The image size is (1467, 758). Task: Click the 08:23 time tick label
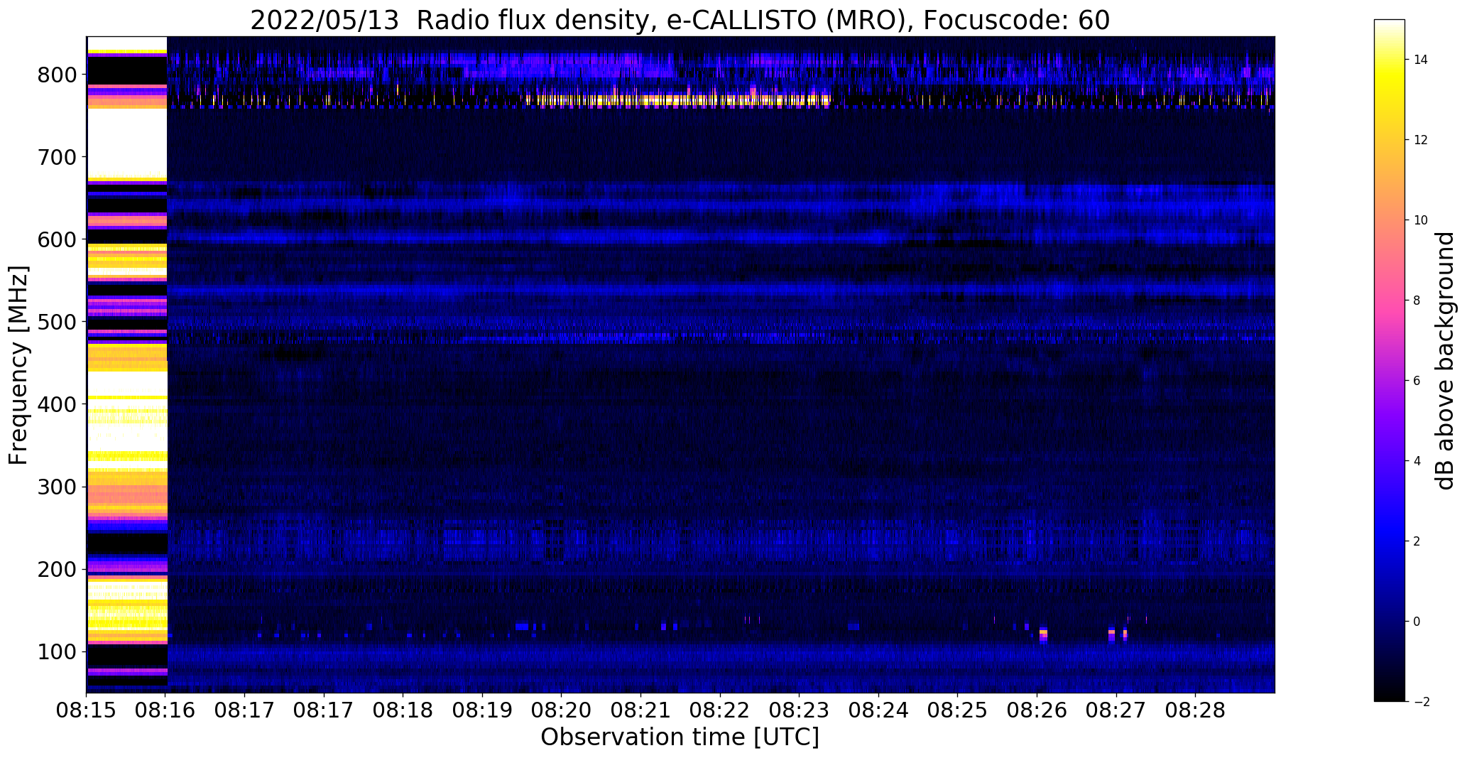(x=799, y=710)
